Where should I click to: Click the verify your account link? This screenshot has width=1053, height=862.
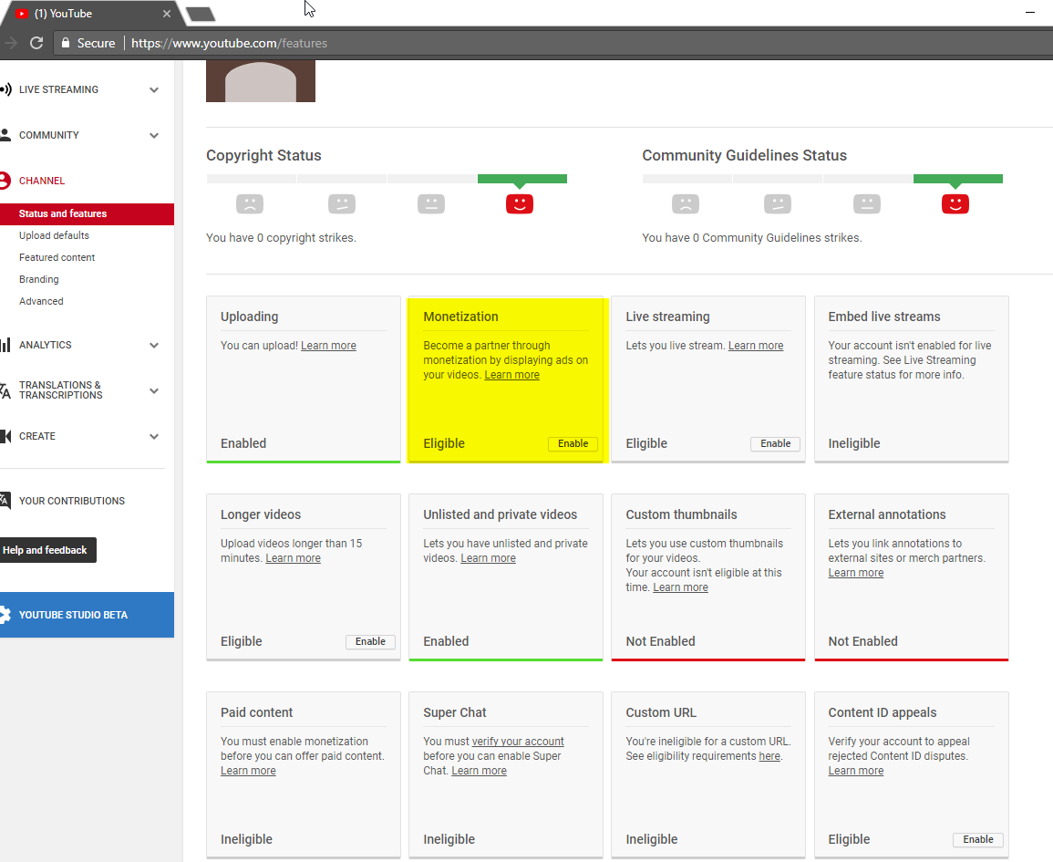[518, 741]
